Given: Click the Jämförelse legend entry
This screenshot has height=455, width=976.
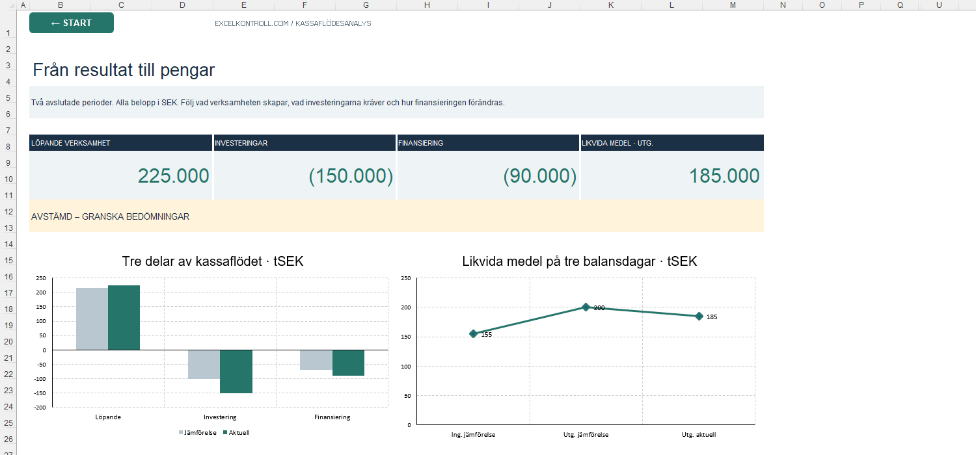Looking at the screenshot, I should [198, 432].
